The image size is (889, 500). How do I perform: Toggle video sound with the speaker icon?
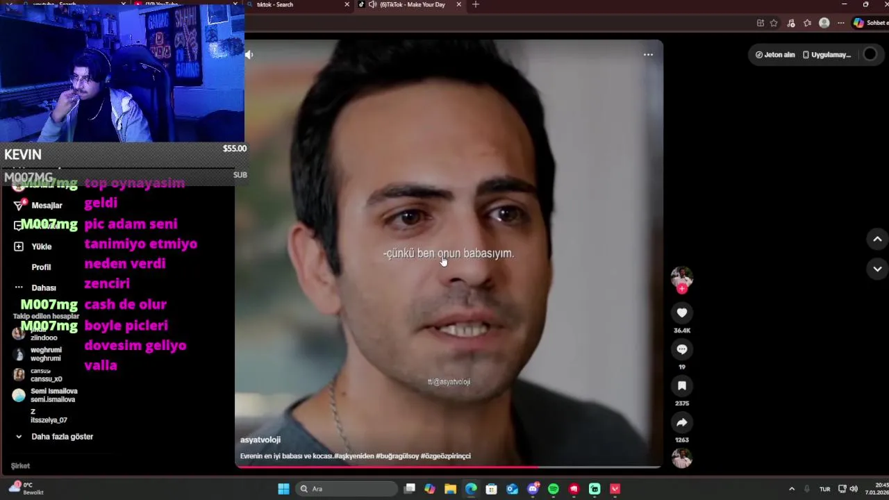[249, 55]
